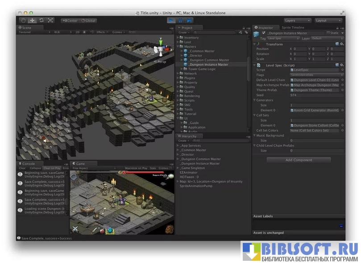The width and height of the screenshot is (361, 263).
Task: Collapse the Generators section
Action: coord(254,100)
